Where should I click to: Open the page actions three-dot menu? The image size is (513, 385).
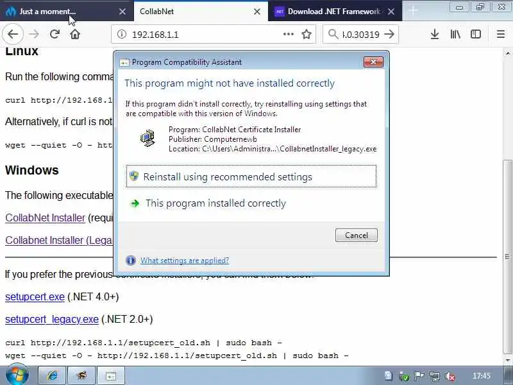coord(288,34)
